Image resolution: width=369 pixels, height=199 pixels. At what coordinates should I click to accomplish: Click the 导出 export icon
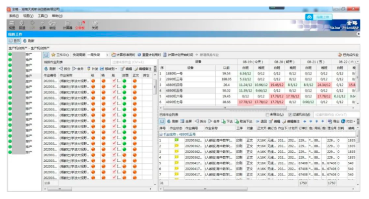pos(330,121)
